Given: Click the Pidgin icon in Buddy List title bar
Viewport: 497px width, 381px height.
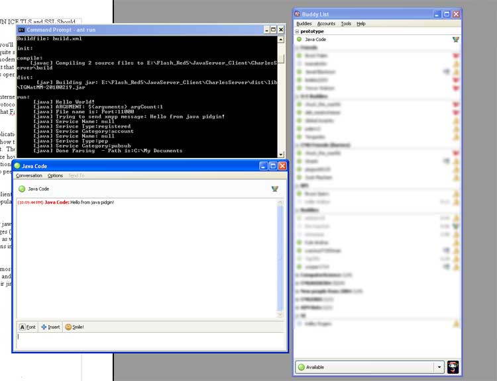Looking at the screenshot, I should (298, 14).
